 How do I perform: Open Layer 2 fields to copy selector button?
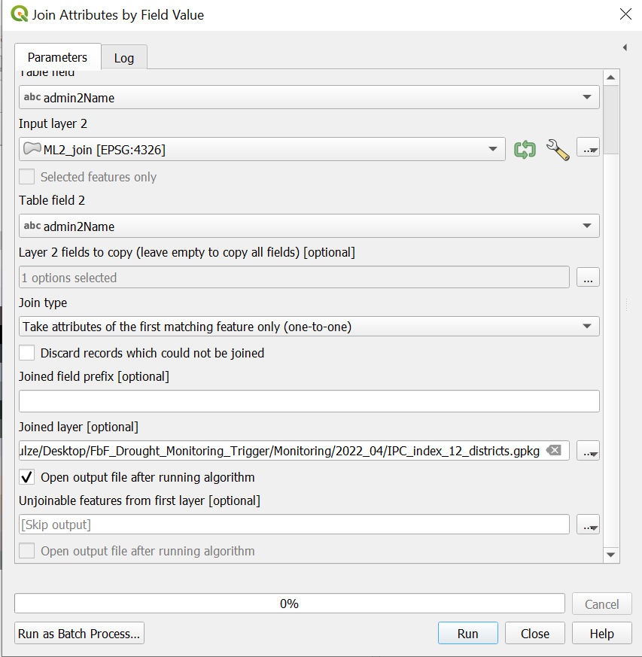pyautogui.click(x=588, y=278)
